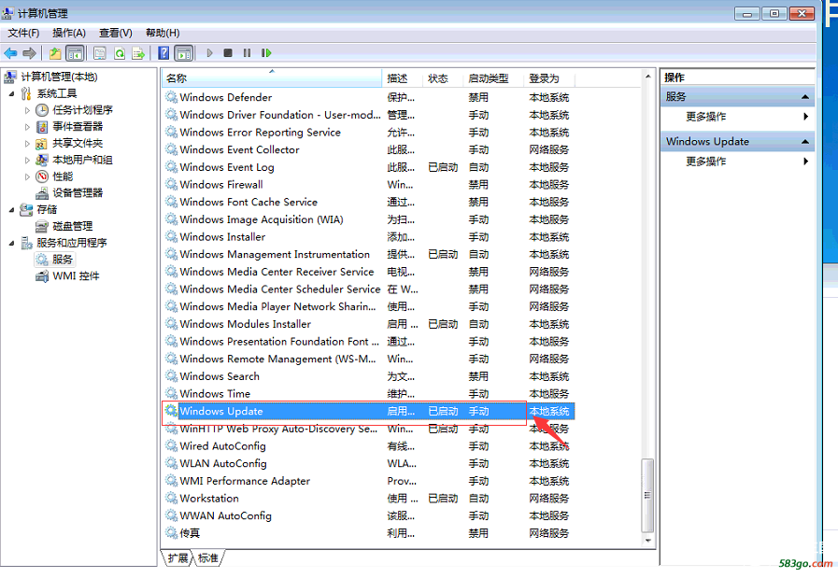This screenshot has height=578, width=838.
Task: Click the services list scroll-down arrow
Action: tap(647, 540)
